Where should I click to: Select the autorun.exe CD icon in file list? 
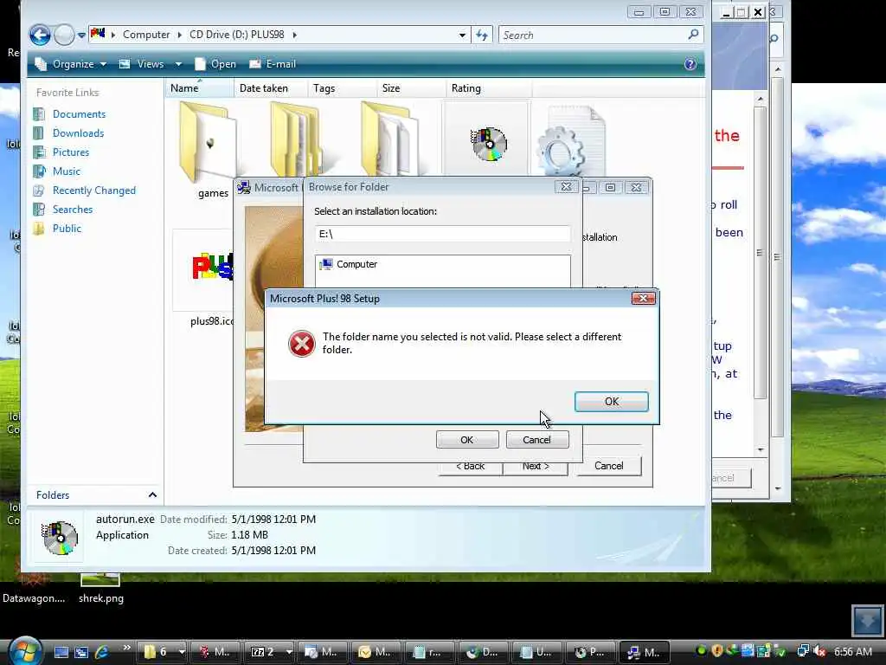pyautogui.click(x=488, y=144)
